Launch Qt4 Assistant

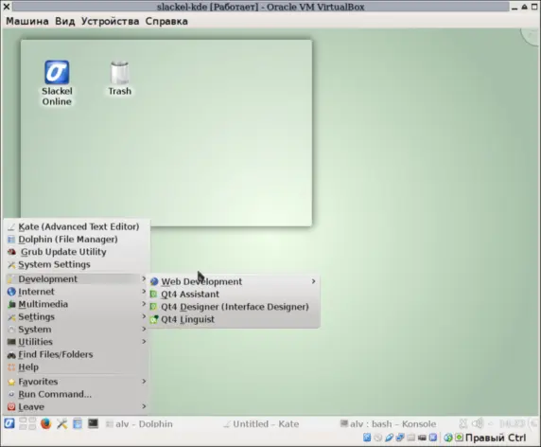[234, 294]
